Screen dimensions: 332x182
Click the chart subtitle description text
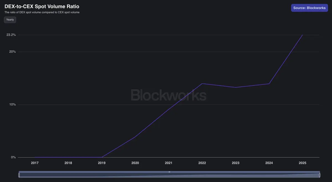[x=42, y=12]
